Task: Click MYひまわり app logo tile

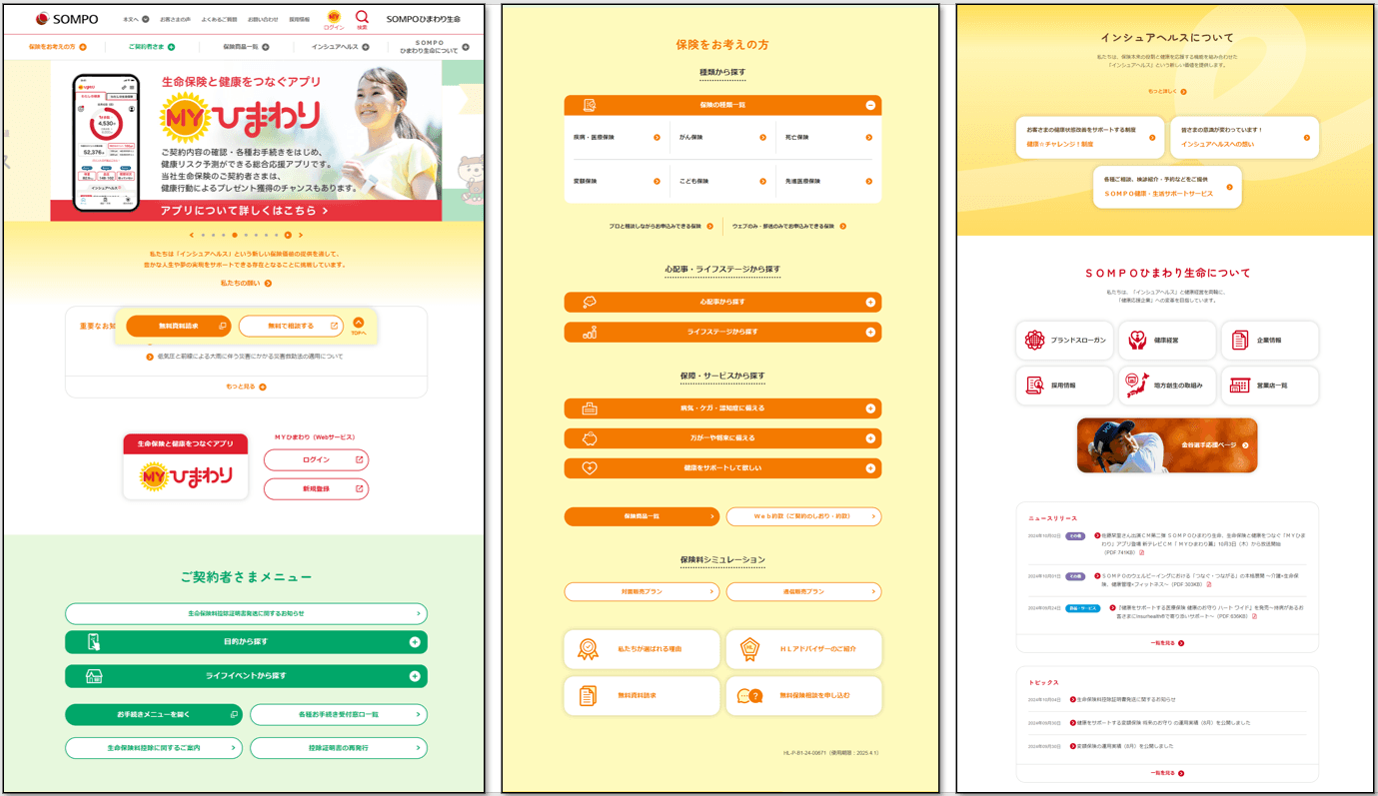Action: tap(185, 466)
